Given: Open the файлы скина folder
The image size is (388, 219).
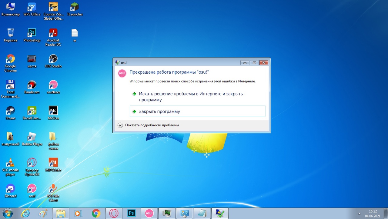Looking at the screenshot, I should point(53,141).
